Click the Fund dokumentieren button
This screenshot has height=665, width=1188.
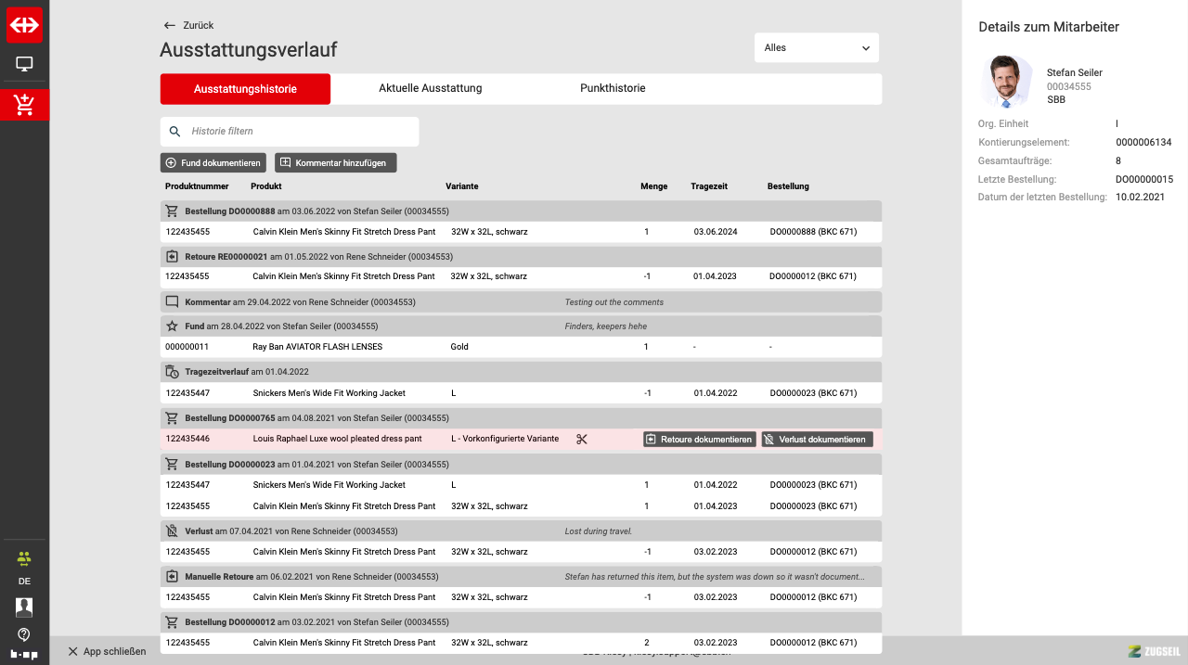point(213,163)
